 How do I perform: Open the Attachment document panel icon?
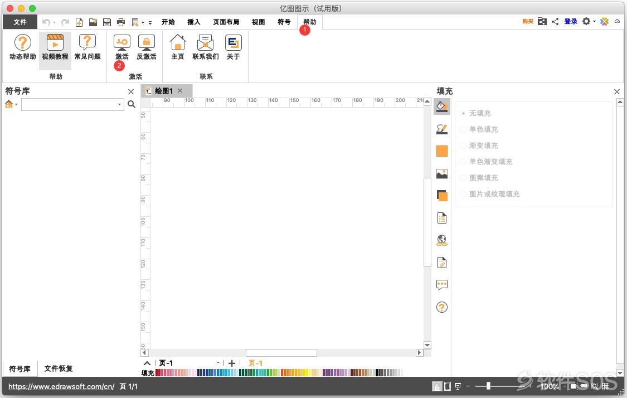click(442, 263)
